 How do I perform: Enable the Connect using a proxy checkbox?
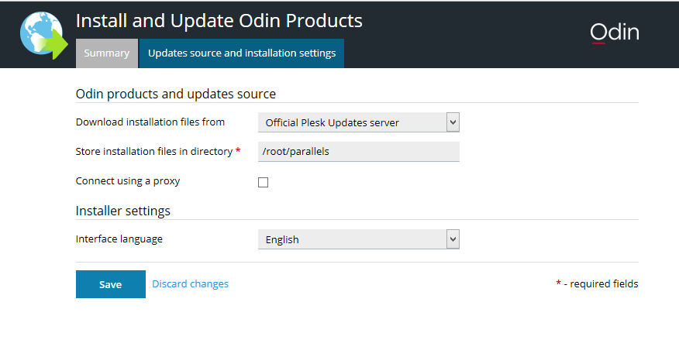(263, 182)
